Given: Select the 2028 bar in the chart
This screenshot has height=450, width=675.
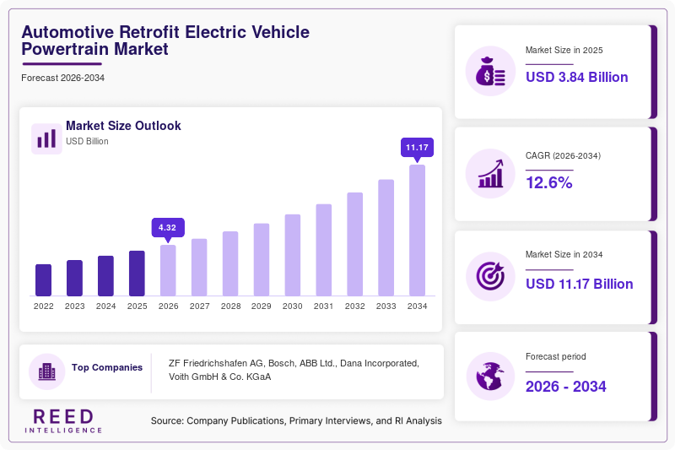Looking at the screenshot, I should pos(230,263).
